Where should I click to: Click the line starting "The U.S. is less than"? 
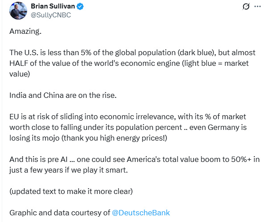coord(132,53)
